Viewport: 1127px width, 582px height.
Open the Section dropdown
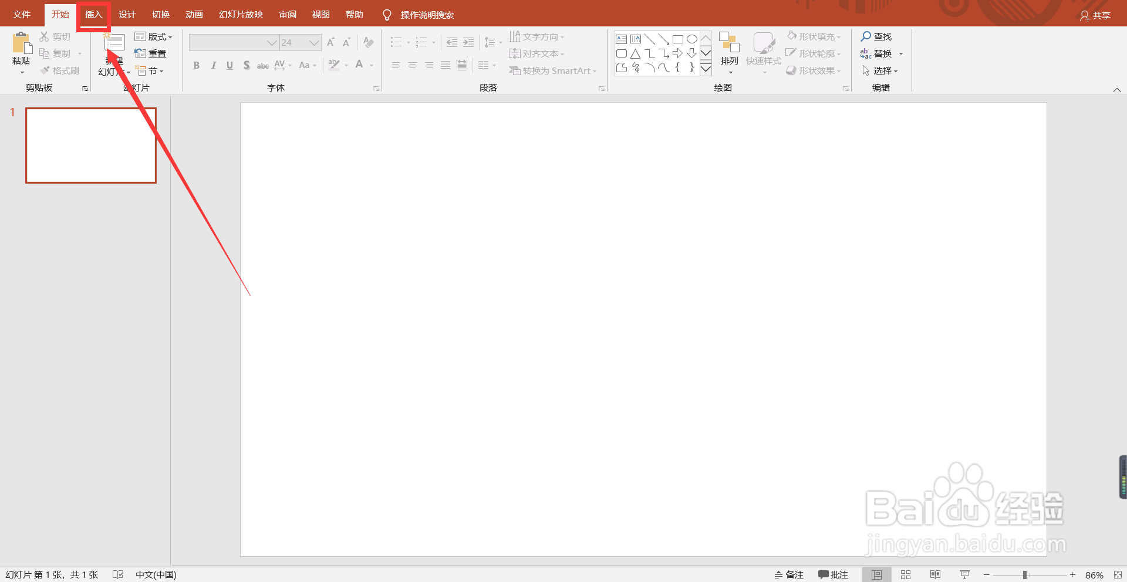click(x=149, y=70)
